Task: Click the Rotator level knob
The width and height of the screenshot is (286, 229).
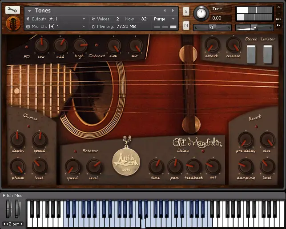Action: (x=94, y=167)
